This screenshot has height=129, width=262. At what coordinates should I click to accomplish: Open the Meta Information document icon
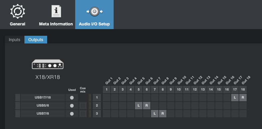[56, 11]
